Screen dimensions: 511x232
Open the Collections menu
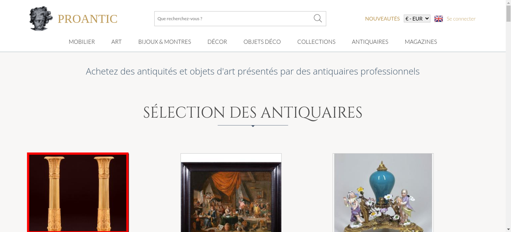pos(316,42)
